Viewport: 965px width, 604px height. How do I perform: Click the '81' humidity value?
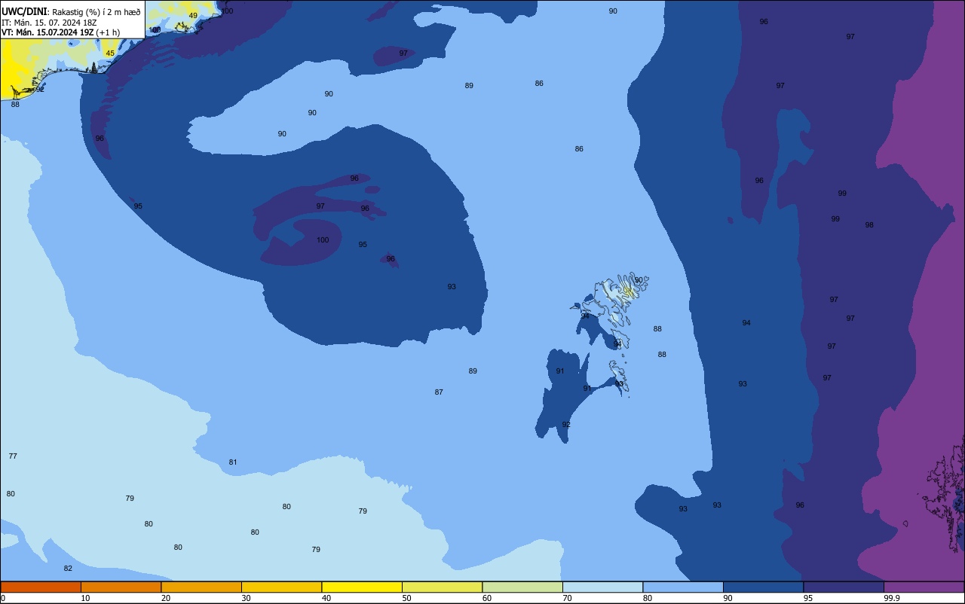tap(233, 462)
